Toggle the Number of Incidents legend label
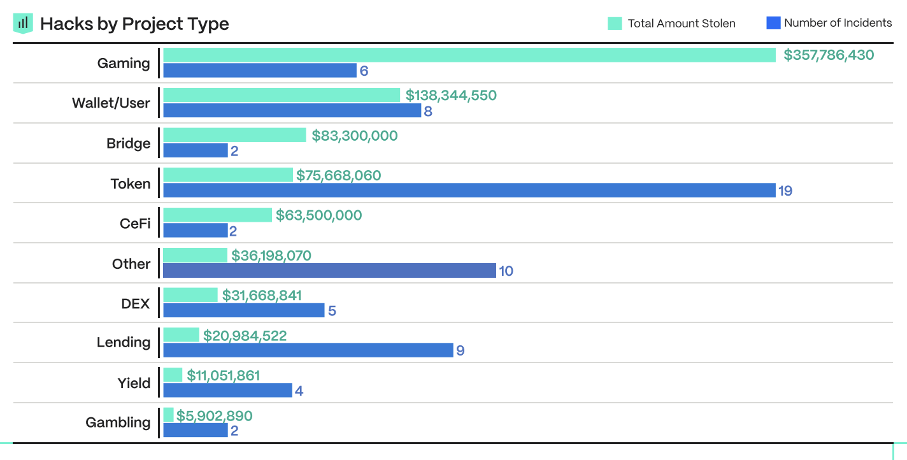The image size is (907, 460). pyautogui.click(x=838, y=23)
